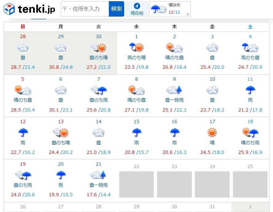The width and height of the screenshot is (273, 212).
Task: Click the 曇一時雨 icon on day 21
Action: tap(98, 175)
